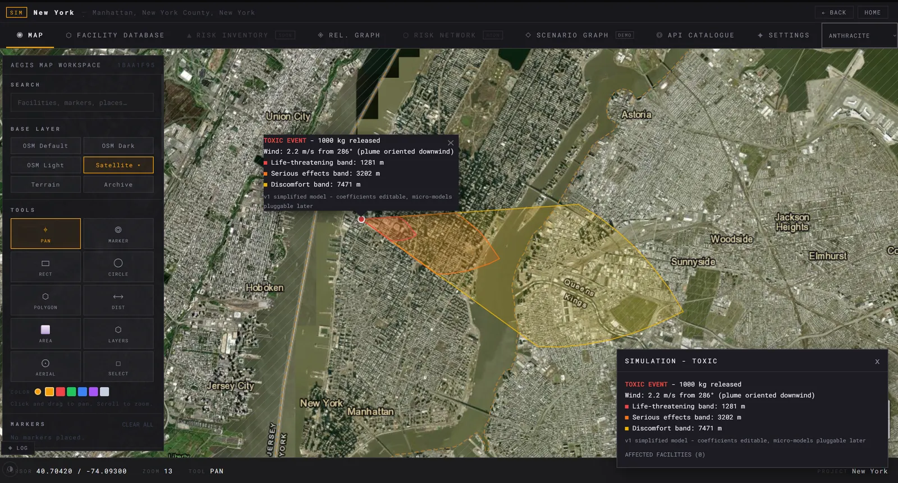Click the Manhattan map label
This screenshot has width=898, height=483.
pos(370,412)
